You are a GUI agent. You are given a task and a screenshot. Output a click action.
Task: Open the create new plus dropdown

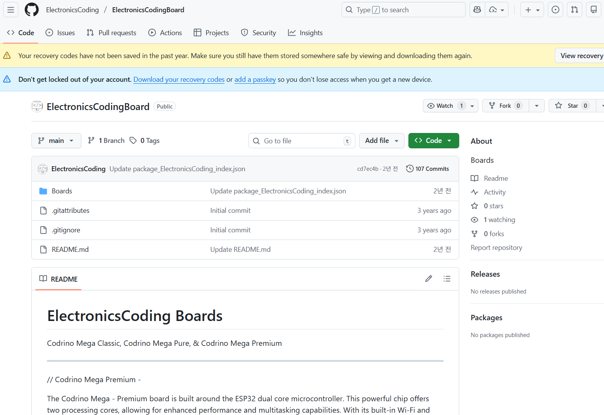click(532, 10)
